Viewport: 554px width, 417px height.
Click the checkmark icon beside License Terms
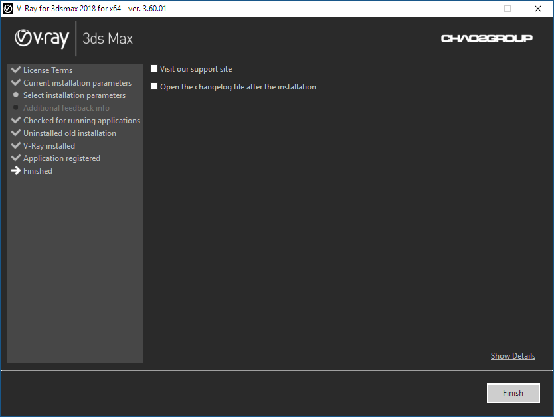coord(16,70)
